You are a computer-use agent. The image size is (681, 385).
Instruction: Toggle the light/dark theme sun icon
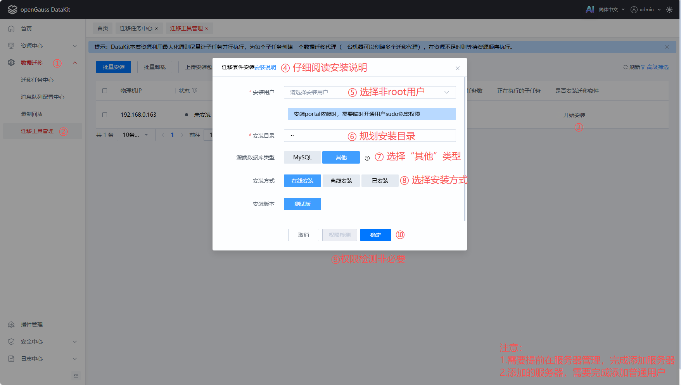click(669, 10)
